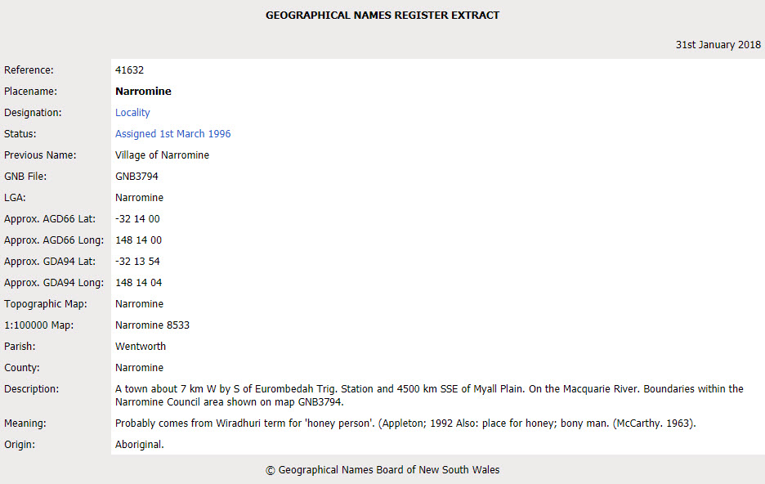Click the parish value 'Wentworth'

coord(140,347)
